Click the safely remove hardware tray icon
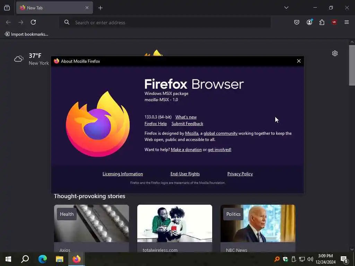Viewport: 355px width, 266px height. pos(294,259)
